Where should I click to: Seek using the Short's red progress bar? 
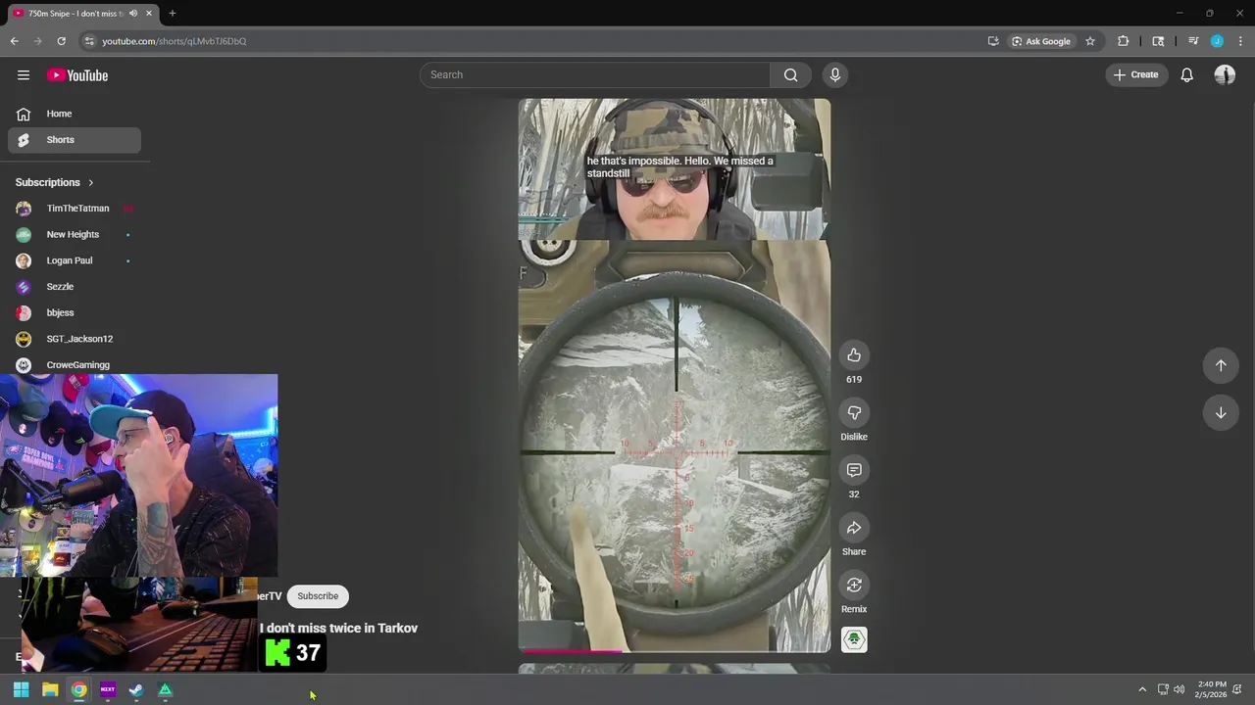tap(674, 650)
